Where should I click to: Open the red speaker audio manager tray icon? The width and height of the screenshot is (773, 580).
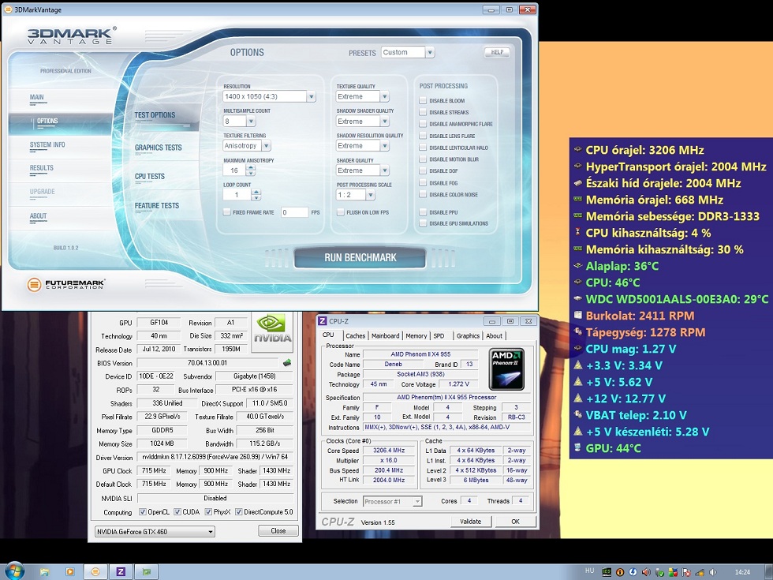646,572
